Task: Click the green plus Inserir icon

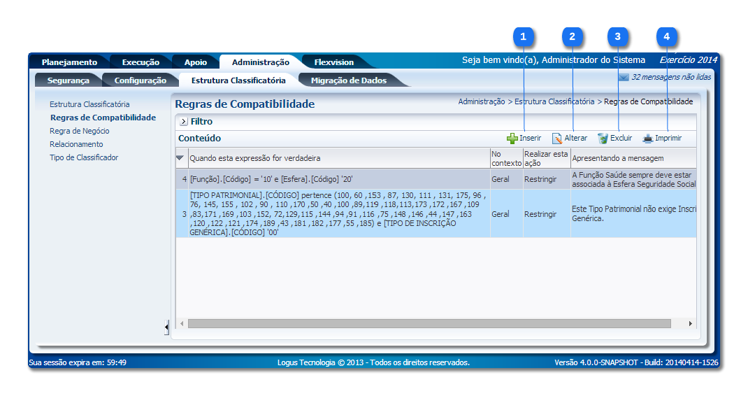Action: [x=512, y=139]
